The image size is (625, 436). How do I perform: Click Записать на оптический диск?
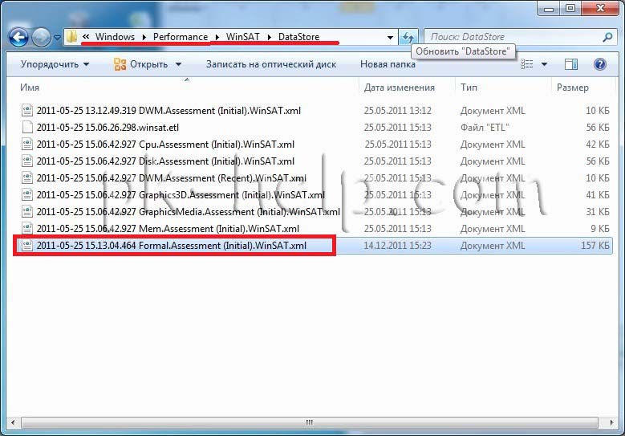(271, 64)
